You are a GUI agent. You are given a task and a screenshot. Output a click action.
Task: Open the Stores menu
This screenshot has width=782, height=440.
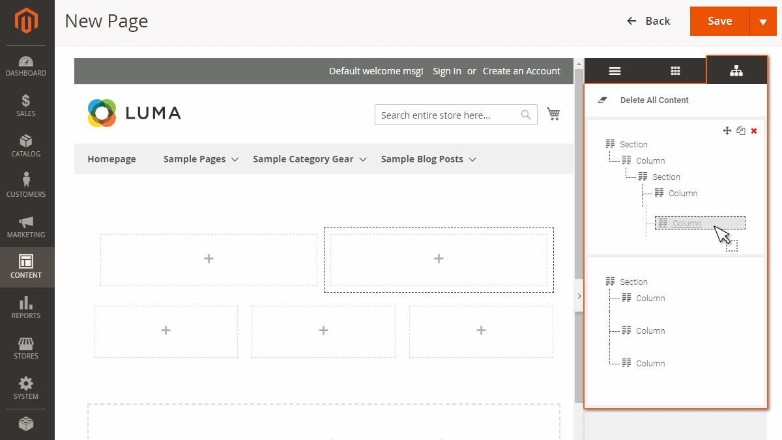pos(26,349)
